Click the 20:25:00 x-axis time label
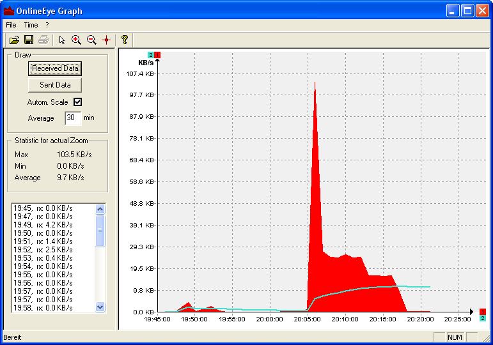The width and height of the screenshot is (493, 345). point(457,319)
